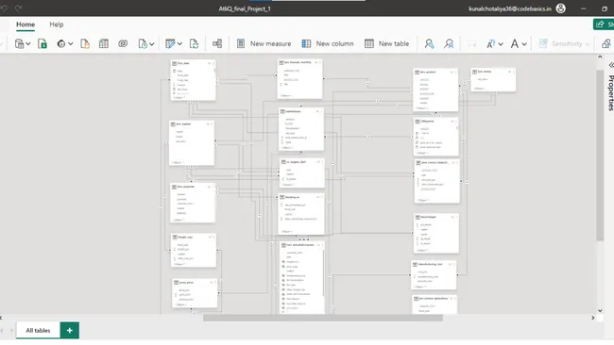
Task: Open Transform data editor
Action: (x=170, y=43)
